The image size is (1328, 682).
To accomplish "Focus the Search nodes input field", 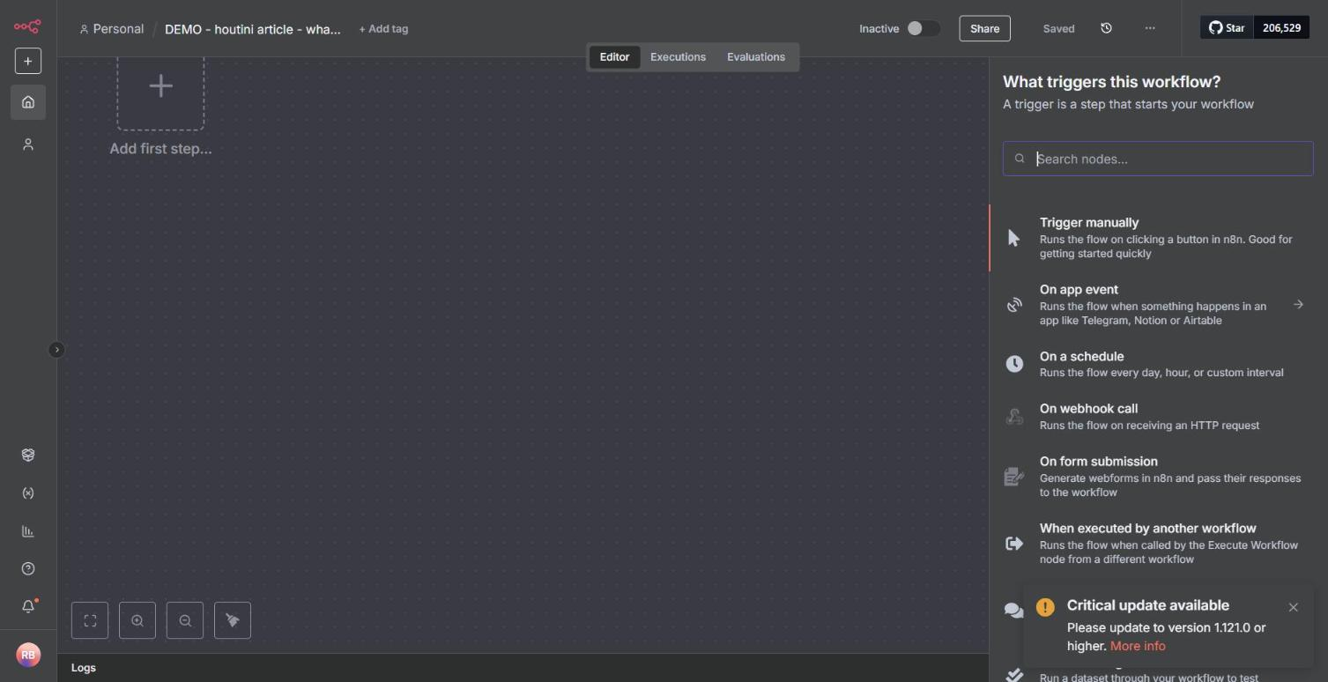I will pyautogui.click(x=1158, y=159).
